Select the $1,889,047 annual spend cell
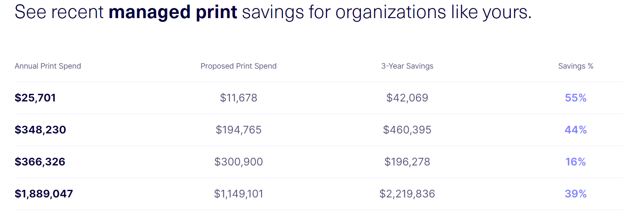The width and height of the screenshot is (623, 213). click(44, 194)
